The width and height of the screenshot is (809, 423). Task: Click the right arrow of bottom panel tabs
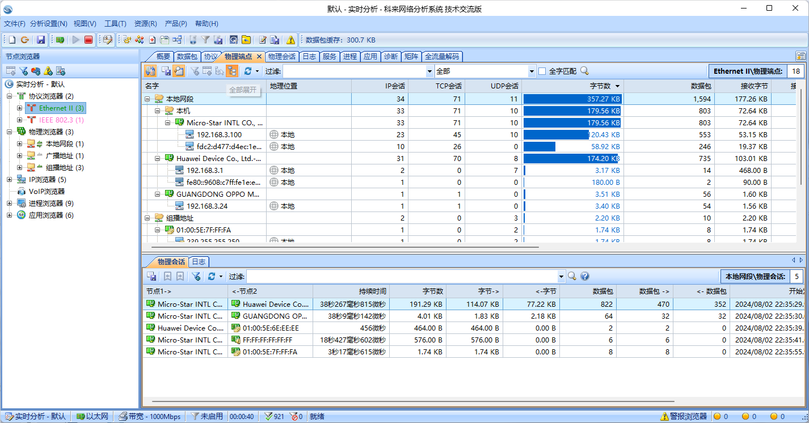(801, 260)
